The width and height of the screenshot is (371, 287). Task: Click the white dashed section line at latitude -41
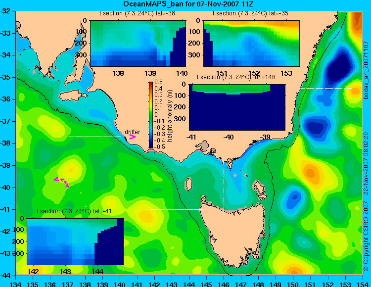[177, 209]
